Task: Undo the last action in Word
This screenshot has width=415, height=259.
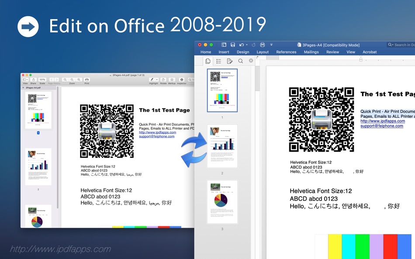Action: pos(242,44)
